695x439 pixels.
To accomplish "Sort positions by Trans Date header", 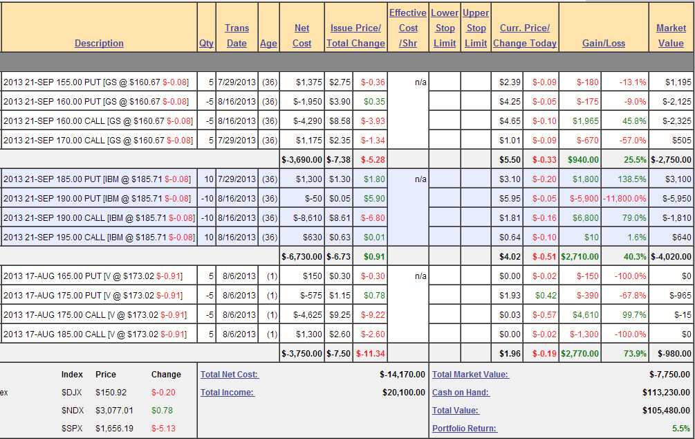I will [237, 35].
